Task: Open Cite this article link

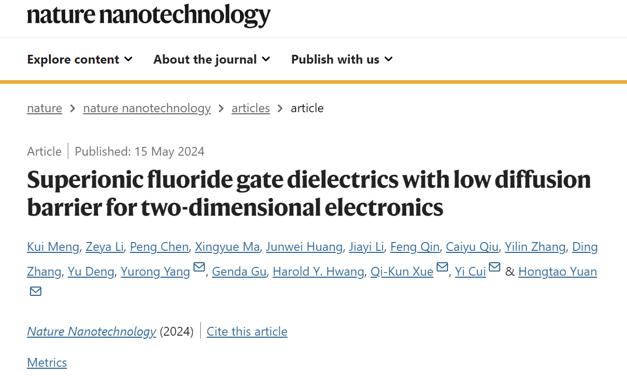Action: tap(247, 332)
